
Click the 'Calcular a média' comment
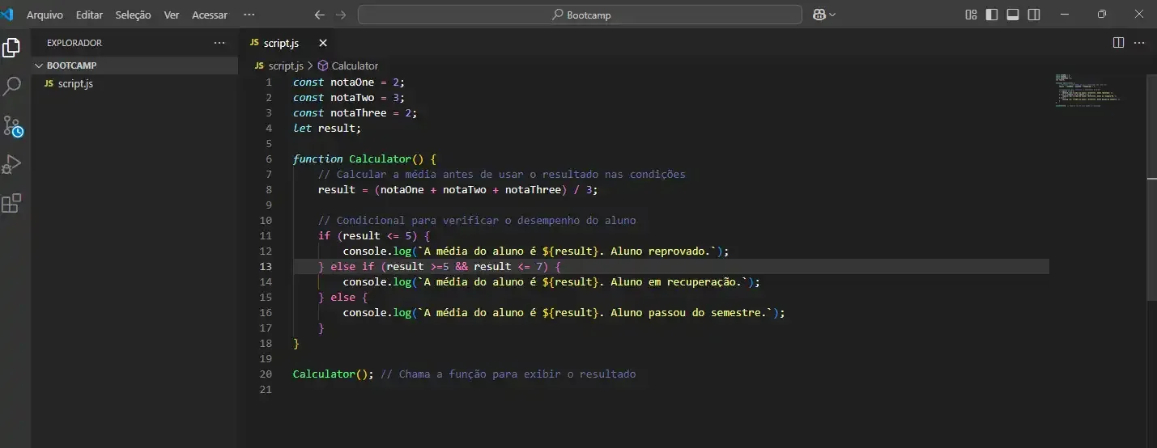(x=502, y=174)
